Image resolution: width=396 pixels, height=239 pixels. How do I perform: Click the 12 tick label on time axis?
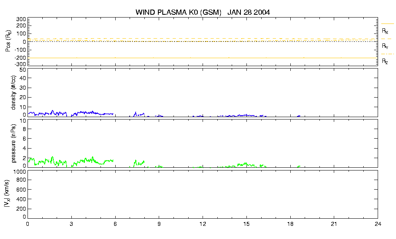pos(203,224)
